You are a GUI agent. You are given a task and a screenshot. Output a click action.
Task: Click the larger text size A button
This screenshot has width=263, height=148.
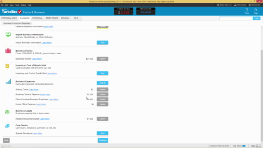pos(257,146)
